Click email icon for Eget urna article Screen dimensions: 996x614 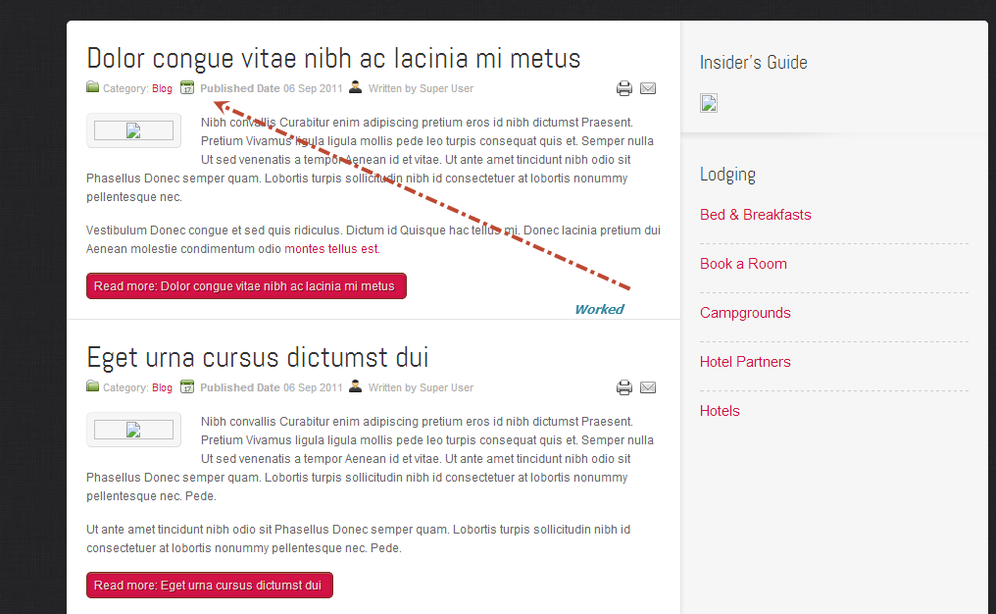click(x=648, y=387)
